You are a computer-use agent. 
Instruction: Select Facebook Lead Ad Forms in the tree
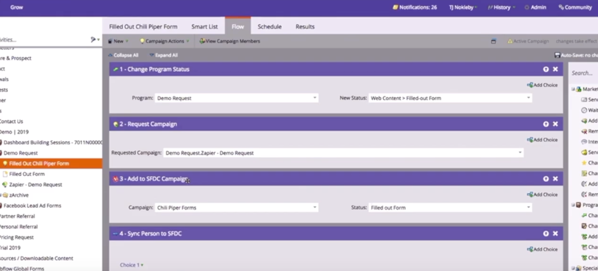pyautogui.click(x=32, y=206)
